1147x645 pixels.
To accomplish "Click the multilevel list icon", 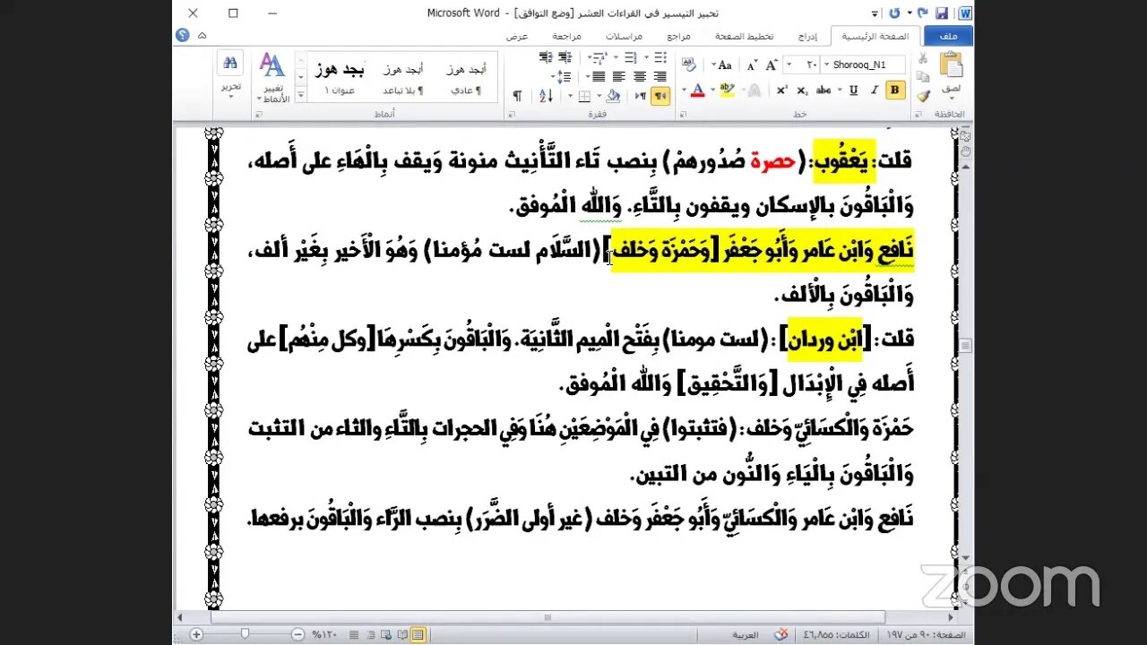I will point(600,58).
